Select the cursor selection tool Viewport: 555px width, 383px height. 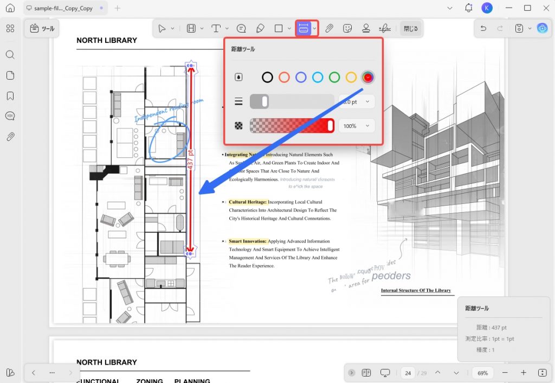(162, 28)
